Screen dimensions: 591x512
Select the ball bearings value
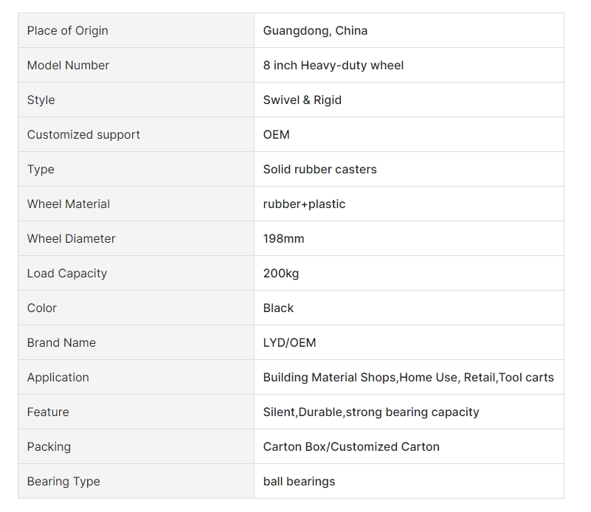pos(299,481)
